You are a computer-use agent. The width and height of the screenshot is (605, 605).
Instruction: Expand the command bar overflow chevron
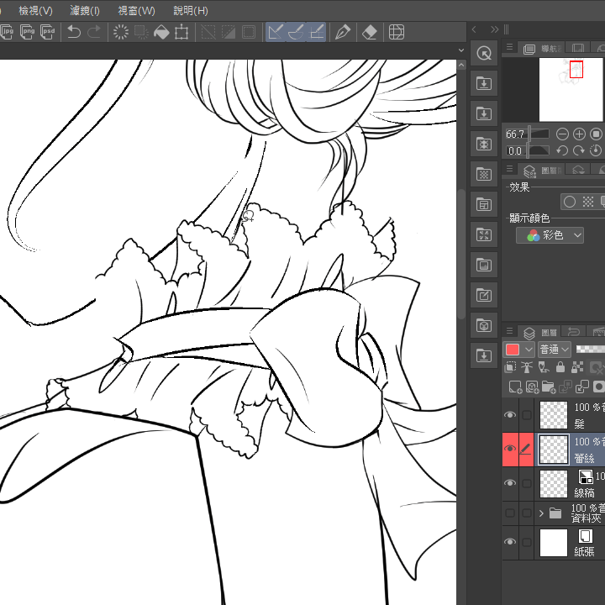pos(461,50)
